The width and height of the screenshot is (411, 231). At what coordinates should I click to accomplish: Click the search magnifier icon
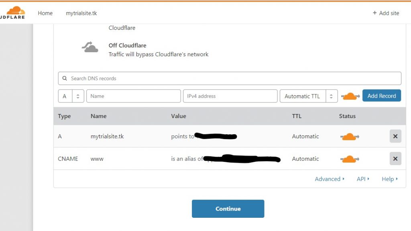(65, 78)
